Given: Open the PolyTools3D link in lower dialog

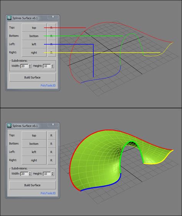Looking at the screenshot, I should pos(48,193).
